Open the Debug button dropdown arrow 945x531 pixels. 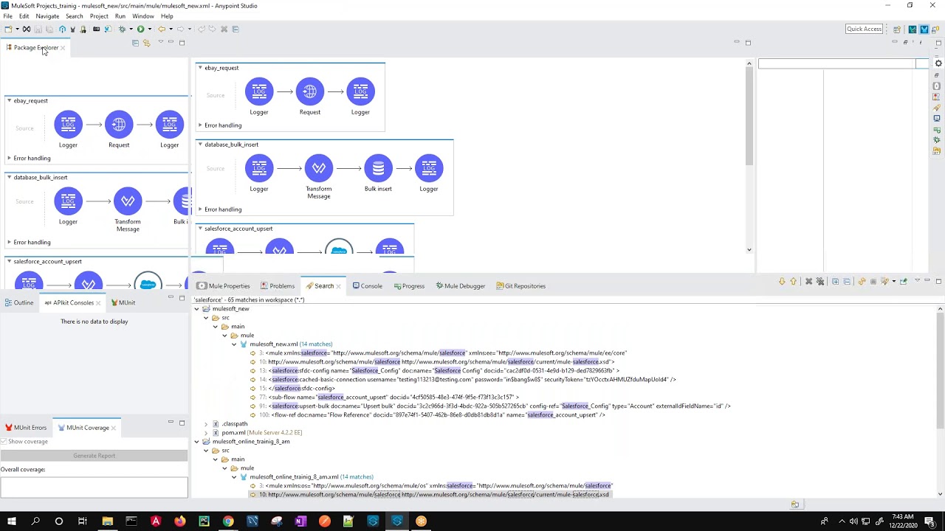pyautogui.click(x=131, y=29)
